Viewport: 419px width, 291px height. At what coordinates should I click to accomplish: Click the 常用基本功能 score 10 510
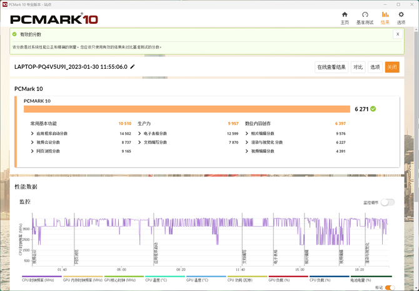tap(125, 123)
